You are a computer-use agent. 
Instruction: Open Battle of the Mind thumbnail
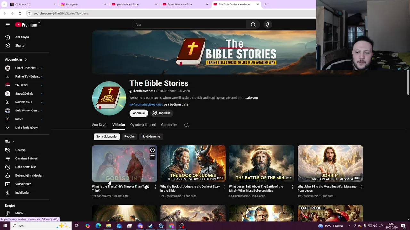[x=262, y=164]
